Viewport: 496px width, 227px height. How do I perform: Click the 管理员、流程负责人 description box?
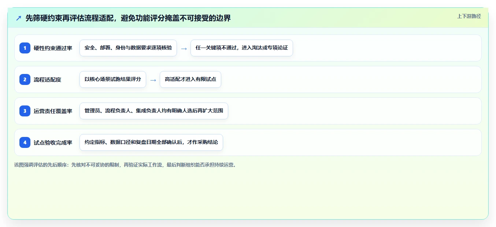(154, 111)
